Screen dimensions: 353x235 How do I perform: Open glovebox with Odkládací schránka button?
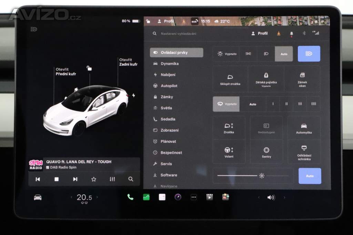coord(304,152)
